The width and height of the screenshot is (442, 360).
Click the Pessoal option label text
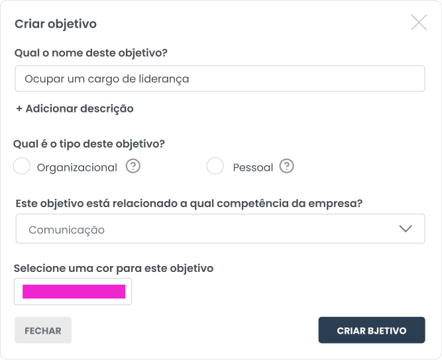coord(252,167)
